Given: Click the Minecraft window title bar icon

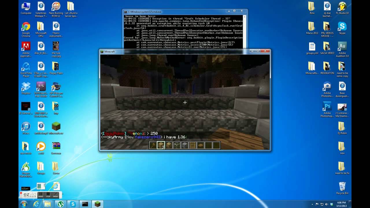Looking at the screenshot, I should pyautogui.click(x=102, y=51).
